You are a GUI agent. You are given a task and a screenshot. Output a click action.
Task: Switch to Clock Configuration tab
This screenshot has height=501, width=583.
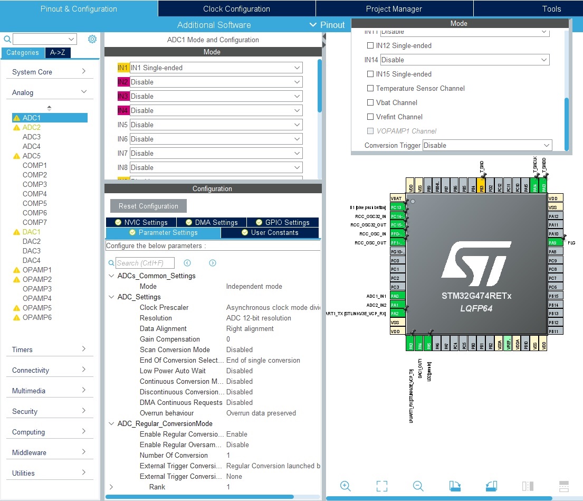(236, 8)
